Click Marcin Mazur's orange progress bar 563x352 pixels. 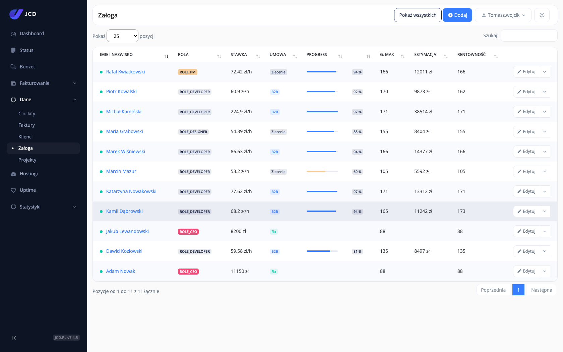click(322, 171)
